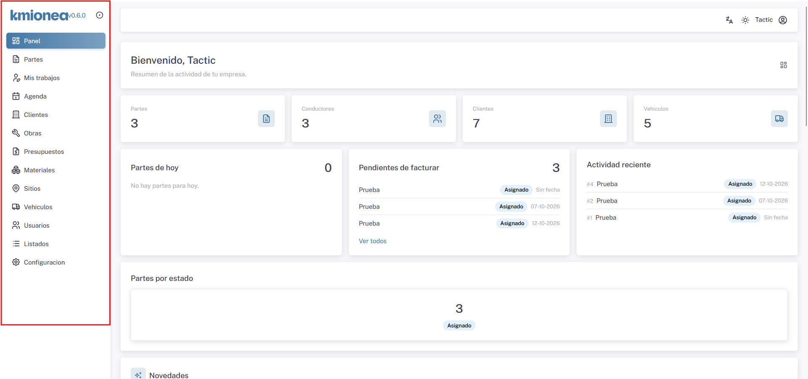Click the dashboard layout grid icon

pos(783,65)
